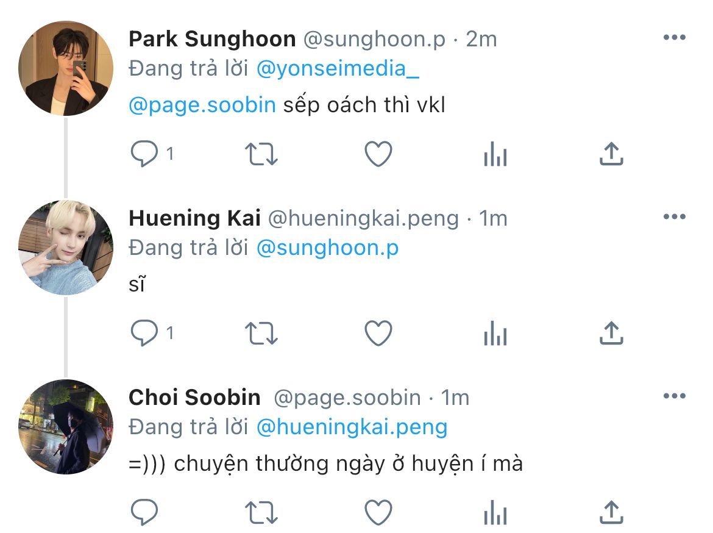Like Huening Kai's tweet
Image resolution: width=713 pixels, height=533 pixels.
(378, 333)
